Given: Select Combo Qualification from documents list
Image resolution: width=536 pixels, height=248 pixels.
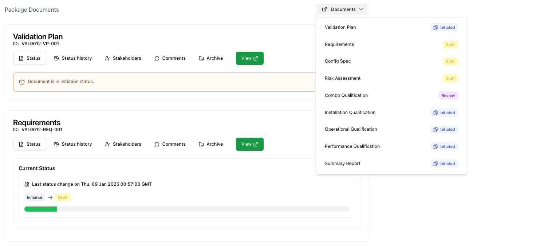Looking at the screenshot, I should tap(346, 95).
